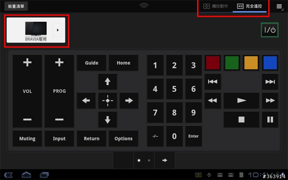Go to the next remote page arrow
Screen dimensions: 288x180
pyautogui.click(x=165, y=160)
